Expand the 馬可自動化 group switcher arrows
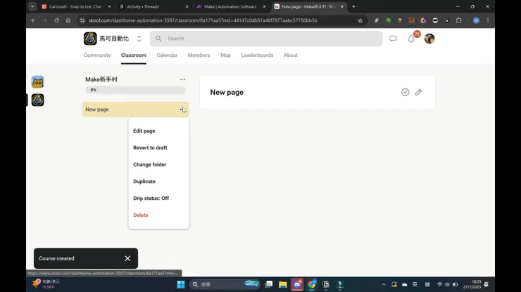Screen dimensions: 521x292 139,39
